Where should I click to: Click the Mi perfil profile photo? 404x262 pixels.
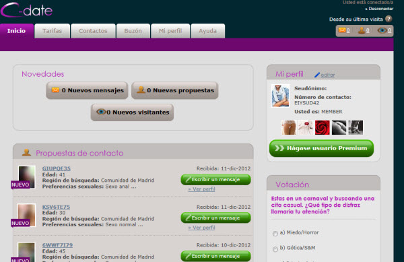tap(280, 96)
